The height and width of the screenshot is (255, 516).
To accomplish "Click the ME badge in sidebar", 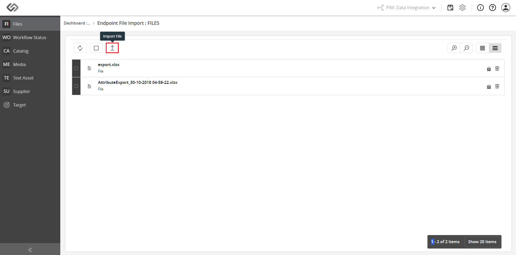I will [6, 64].
